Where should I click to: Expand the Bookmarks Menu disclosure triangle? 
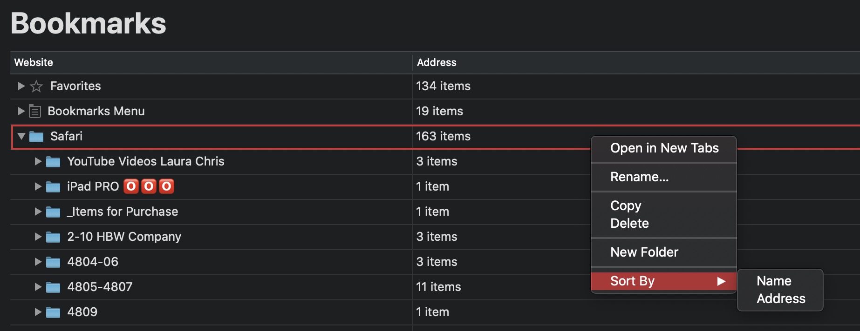pos(21,111)
